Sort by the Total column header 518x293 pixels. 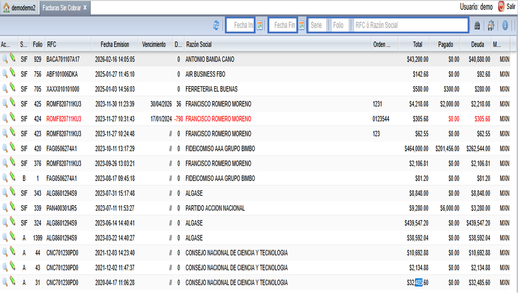tap(414, 44)
